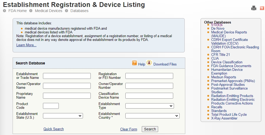Focus the Establishment or Trade Name field
Viewport: 265px width, 135px height.
[x=67, y=76]
